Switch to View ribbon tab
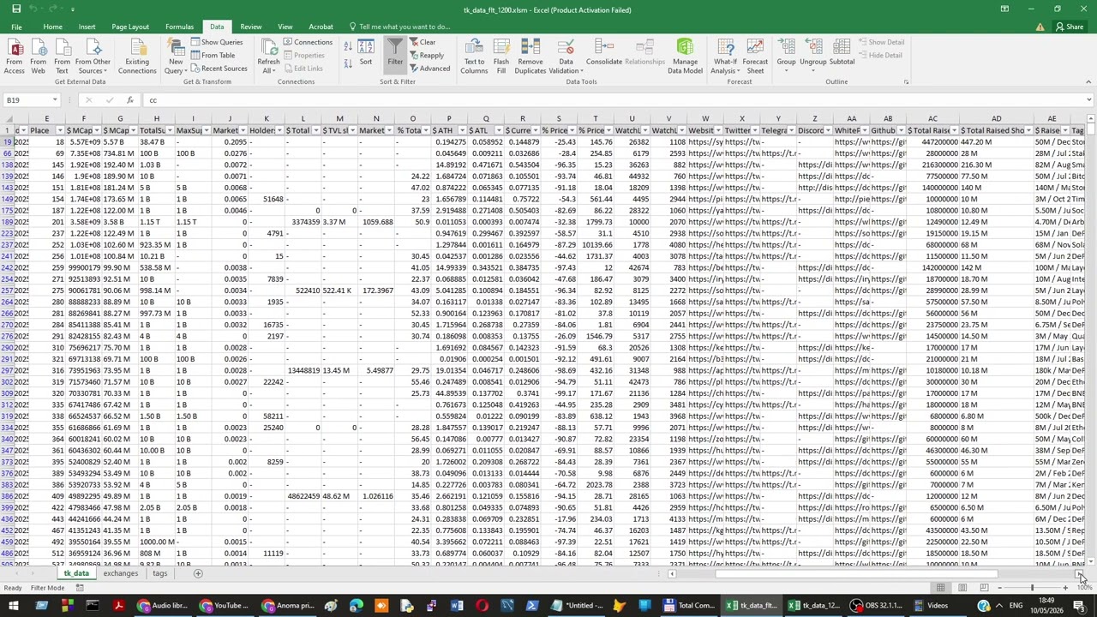 (285, 27)
